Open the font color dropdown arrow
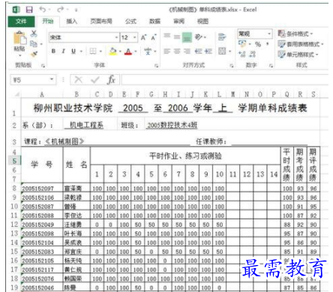This screenshot has width=333, height=292. click(136, 52)
